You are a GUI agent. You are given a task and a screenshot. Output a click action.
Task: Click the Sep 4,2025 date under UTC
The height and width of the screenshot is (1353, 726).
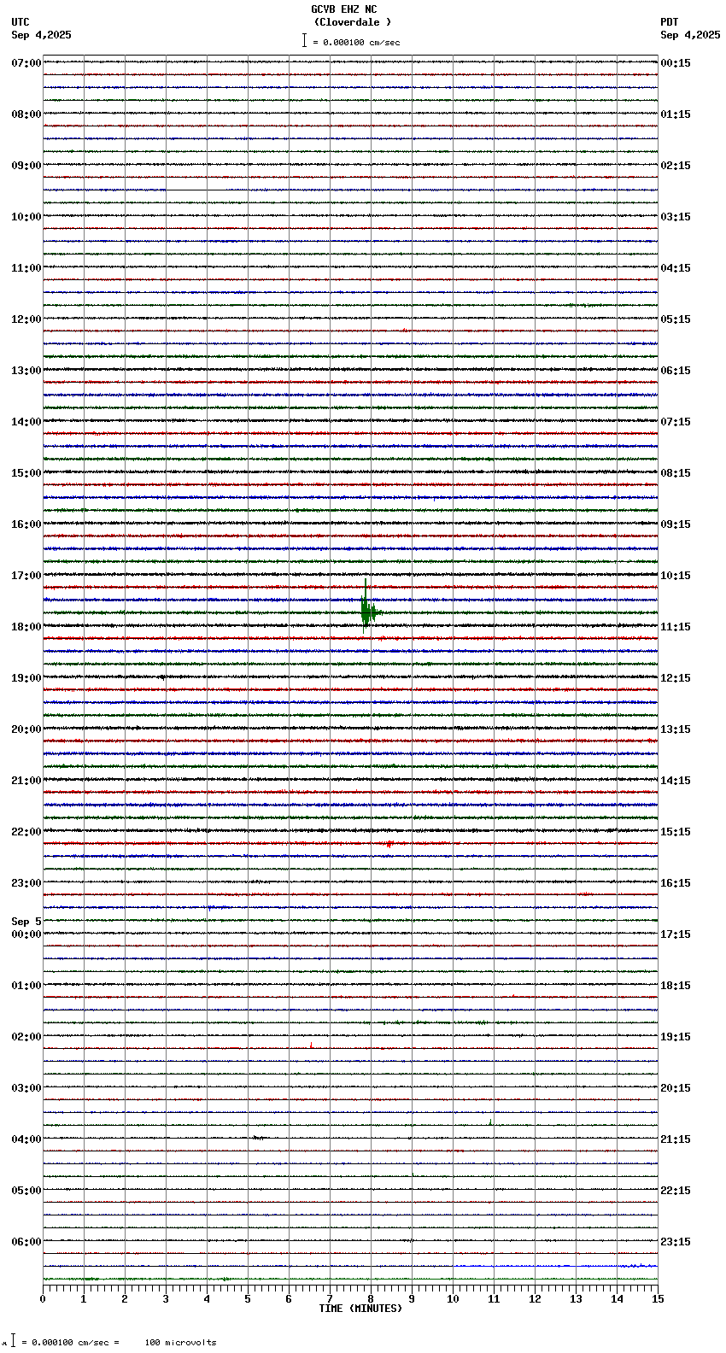tap(41, 35)
